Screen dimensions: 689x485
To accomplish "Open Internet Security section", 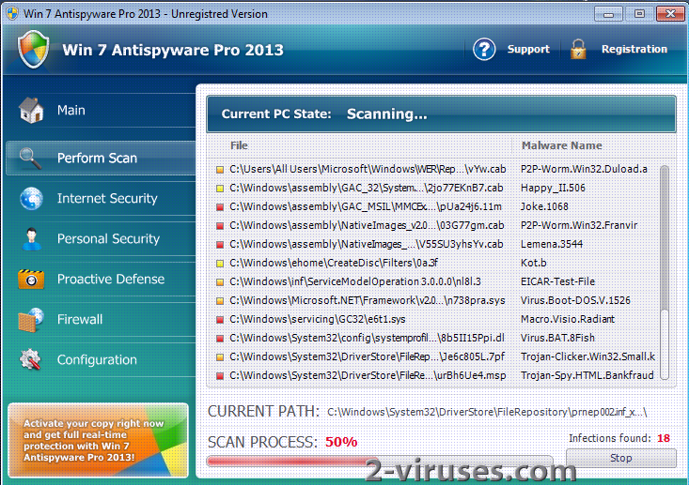I will 101,198.
